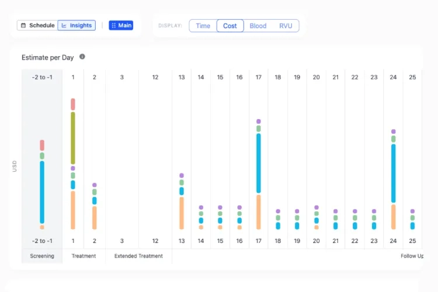Image resolution: width=438 pixels, height=292 pixels.
Task: Click the info icon beside Estimate per Day
Action: coord(82,57)
